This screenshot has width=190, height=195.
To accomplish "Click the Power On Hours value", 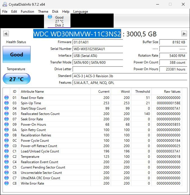I will click(x=173, y=69).
